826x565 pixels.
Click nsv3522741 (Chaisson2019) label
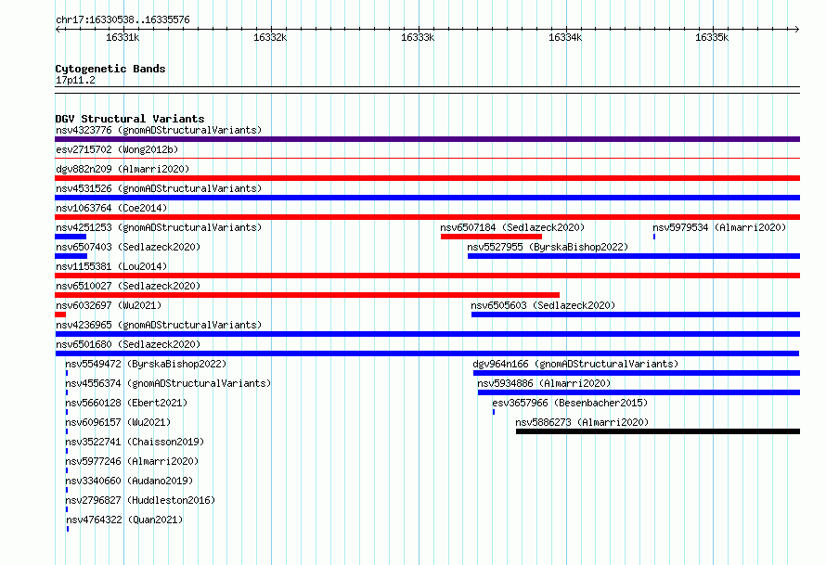(x=135, y=442)
